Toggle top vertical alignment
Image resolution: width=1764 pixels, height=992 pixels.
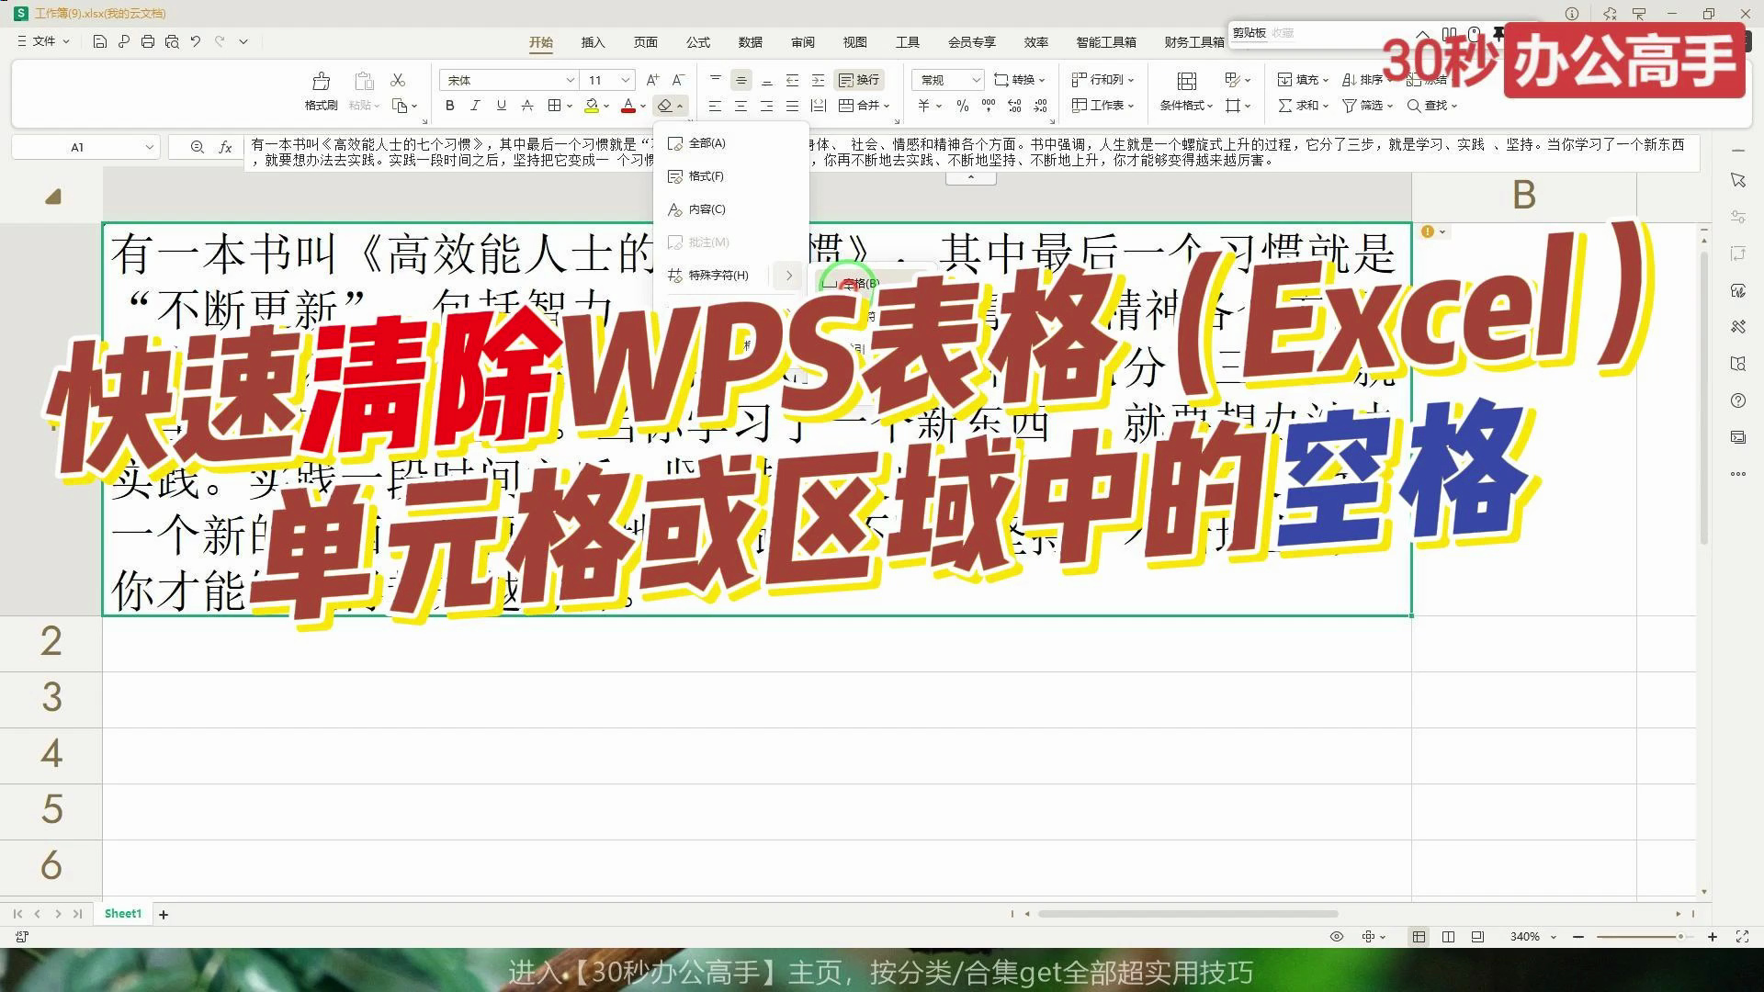(715, 80)
